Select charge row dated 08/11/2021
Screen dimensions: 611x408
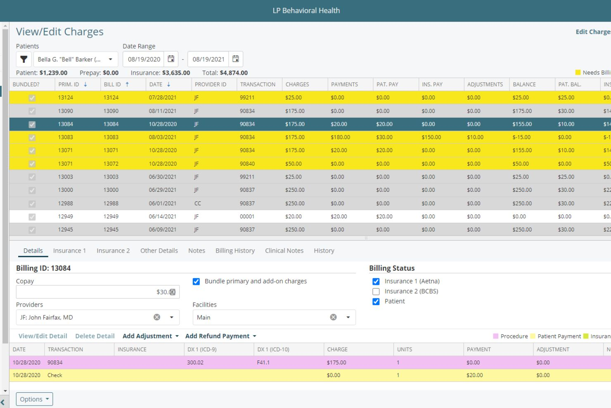point(310,111)
